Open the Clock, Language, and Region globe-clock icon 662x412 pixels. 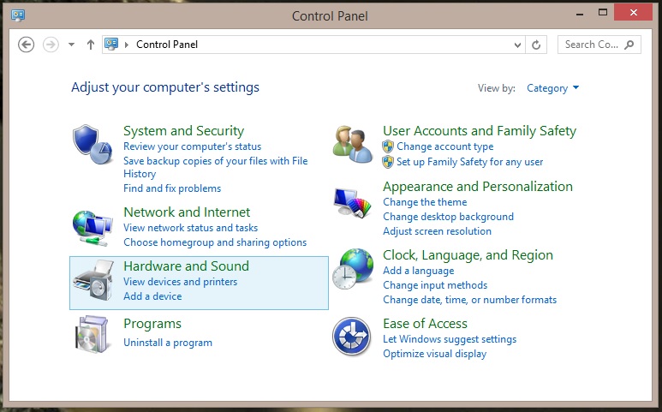[353, 269]
